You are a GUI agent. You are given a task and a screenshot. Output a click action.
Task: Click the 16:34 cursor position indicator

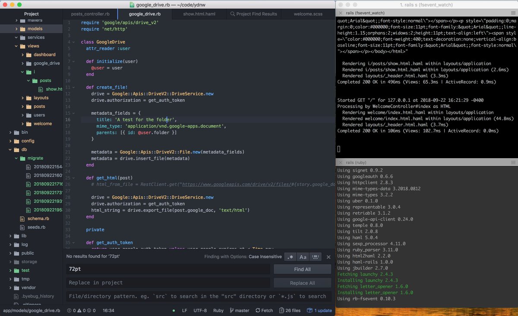pos(108,310)
